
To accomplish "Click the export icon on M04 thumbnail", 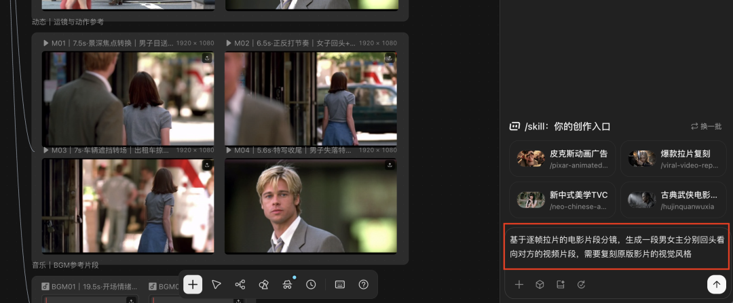I will click(390, 165).
